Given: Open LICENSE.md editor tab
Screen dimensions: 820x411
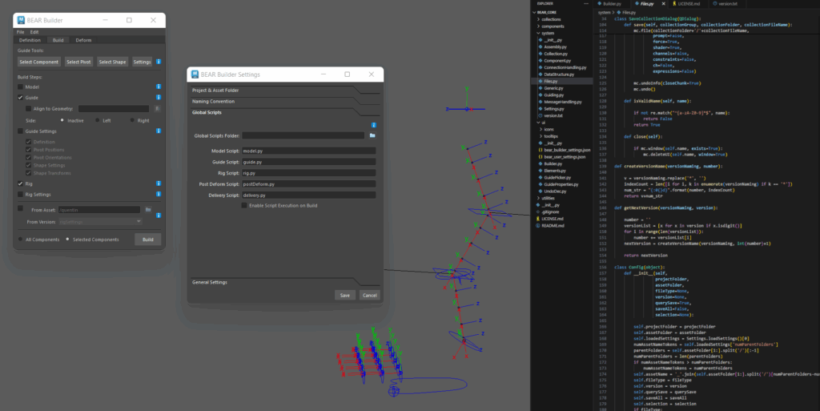Looking at the screenshot, I should [689, 4].
